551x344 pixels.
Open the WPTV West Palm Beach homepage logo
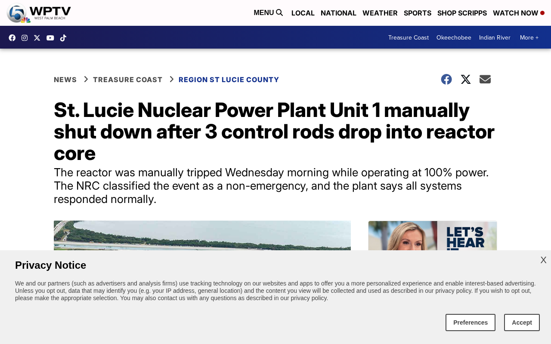[39, 13]
